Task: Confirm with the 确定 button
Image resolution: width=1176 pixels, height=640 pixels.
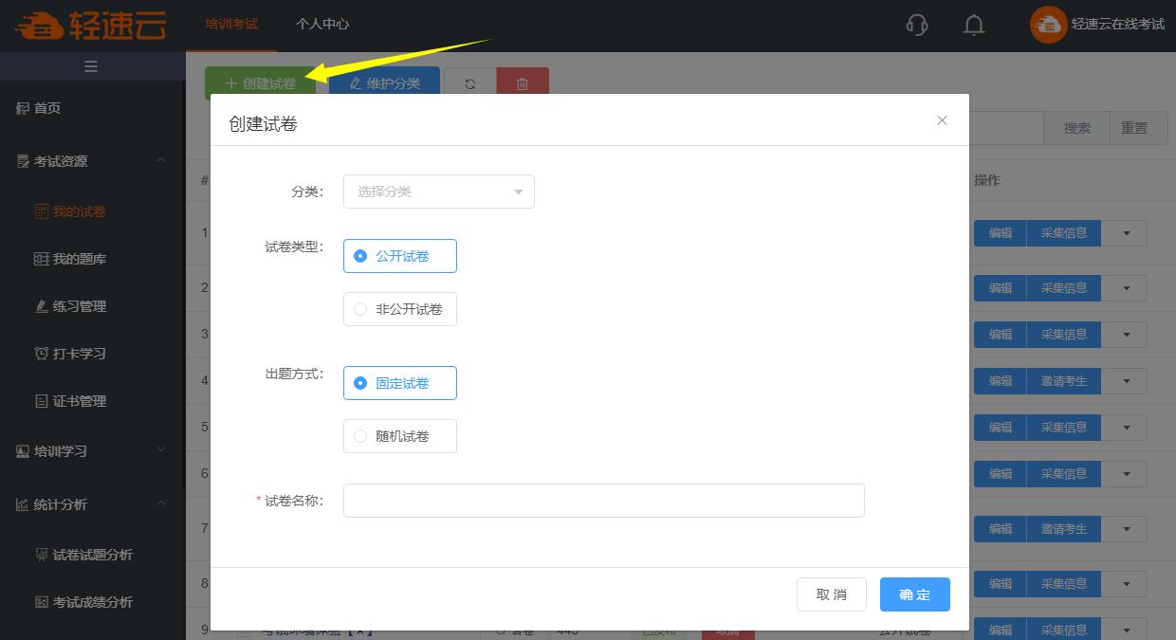Action: pos(913,594)
